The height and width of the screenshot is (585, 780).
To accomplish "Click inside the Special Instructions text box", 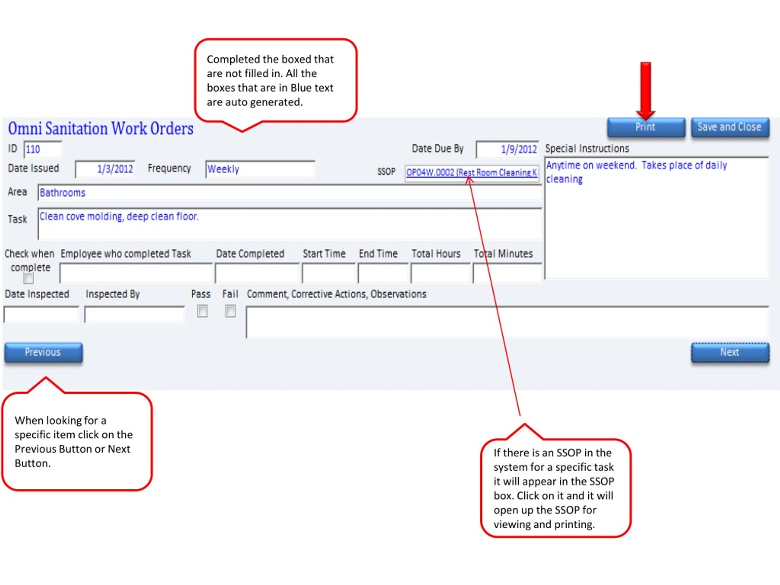I will point(656,218).
